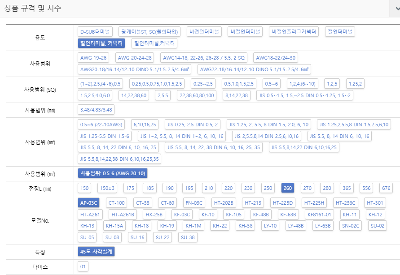
Task: Deselect 사용범위: 0.5-6 (AWG 20-10) chip
Action: pyautogui.click(x=113, y=173)
